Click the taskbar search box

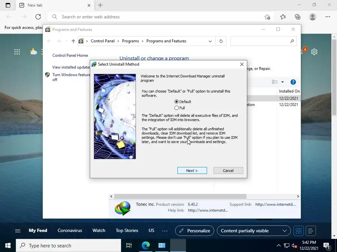point(68,245)
